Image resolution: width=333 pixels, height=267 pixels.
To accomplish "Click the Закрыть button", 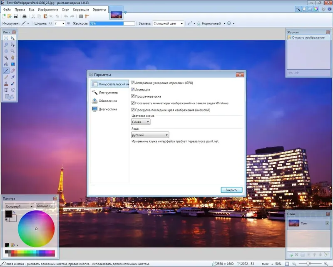I will coord(231,190).
